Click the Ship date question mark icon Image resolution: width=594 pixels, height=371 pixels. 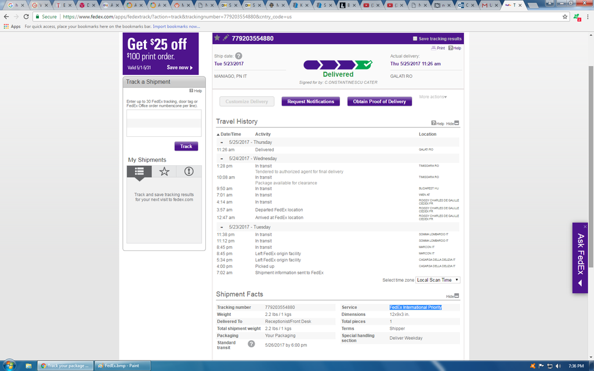[238, 56]
